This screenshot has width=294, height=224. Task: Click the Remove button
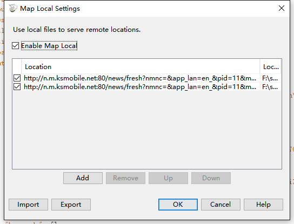[125, 178]
